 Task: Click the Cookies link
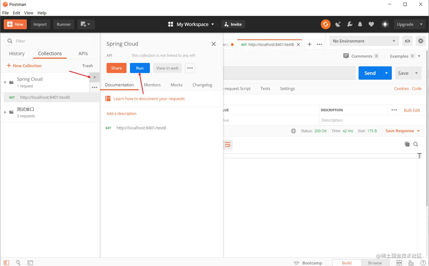(401, 89)
